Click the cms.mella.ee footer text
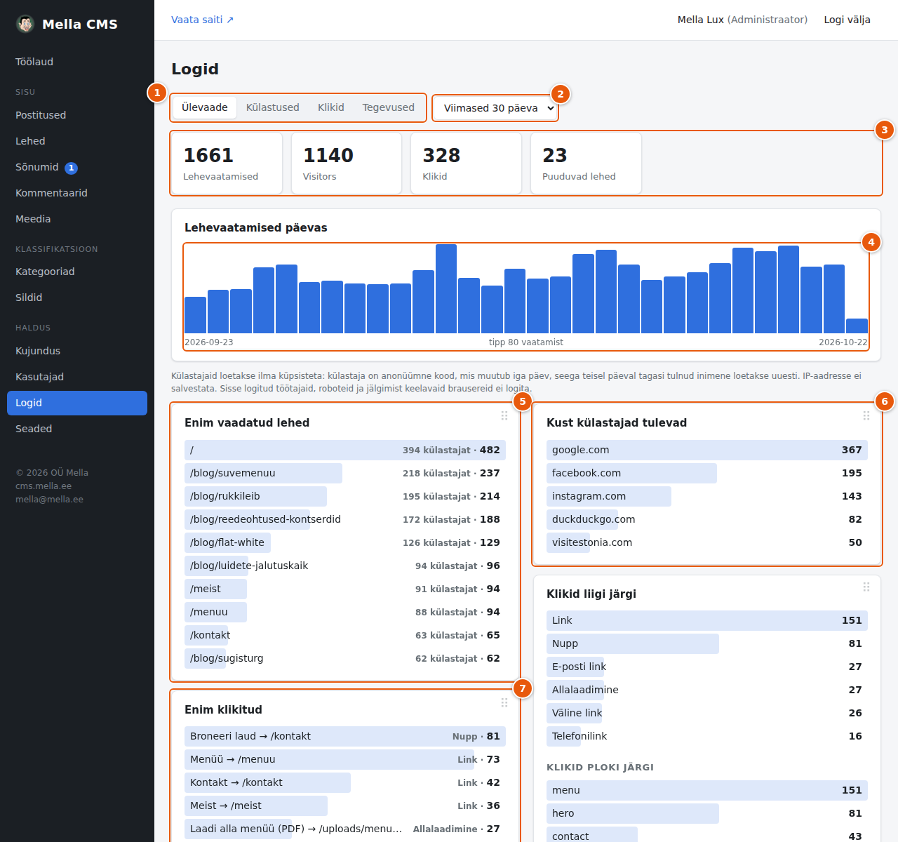 [43, 486]
